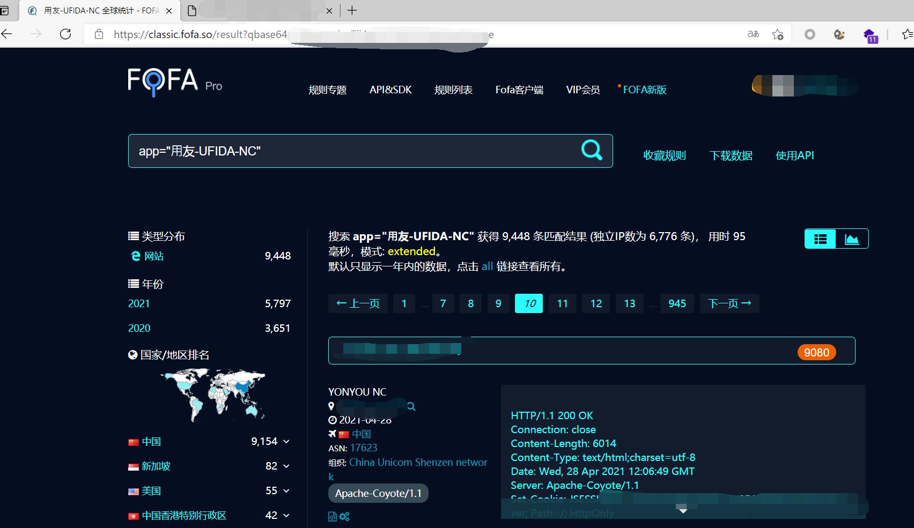
Task: Click the search magnifier in the query box
Action: pyautogui.click(x=591, y=151)
